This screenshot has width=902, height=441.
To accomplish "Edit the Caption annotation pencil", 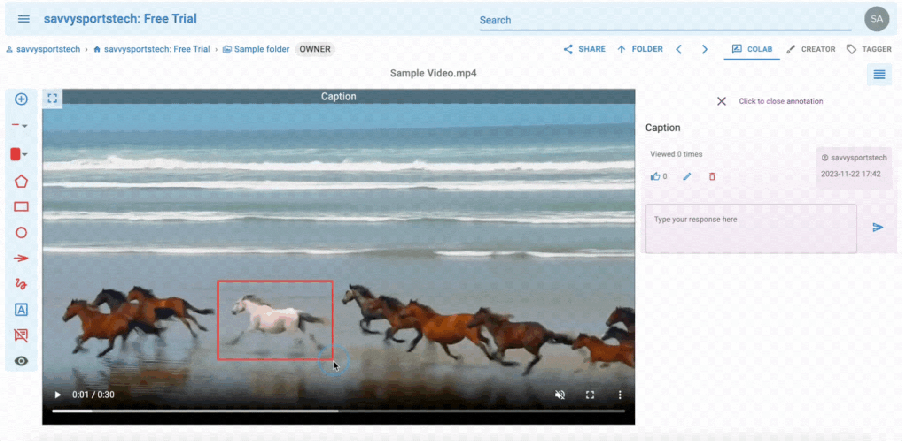I will pyautogui.click(x=687, y=176).
